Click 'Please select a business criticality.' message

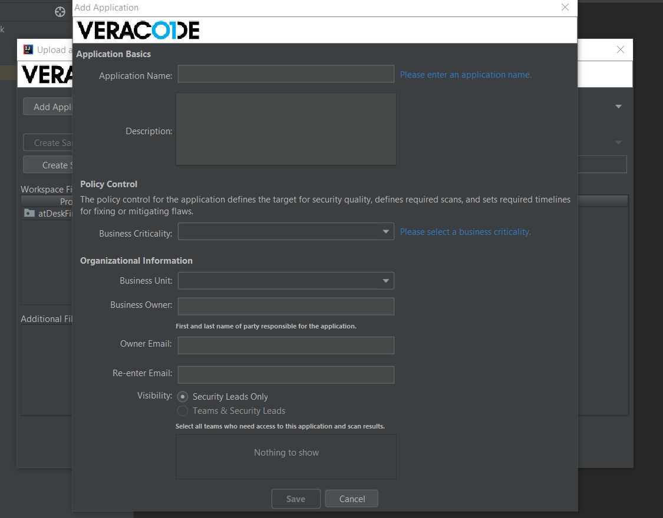point(465,232)
